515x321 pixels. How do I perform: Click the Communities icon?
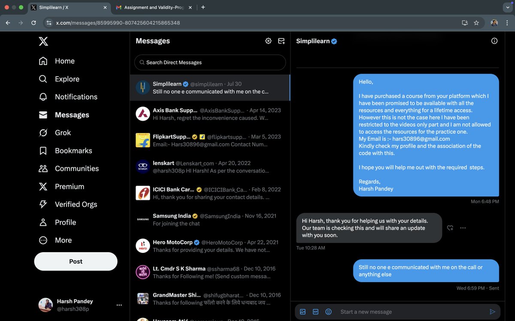(x=43, y=169)
